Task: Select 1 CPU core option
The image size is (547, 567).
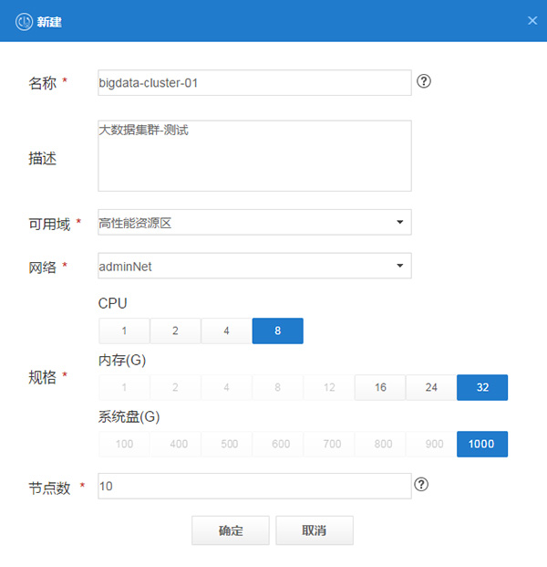Action: pos(124,331)
